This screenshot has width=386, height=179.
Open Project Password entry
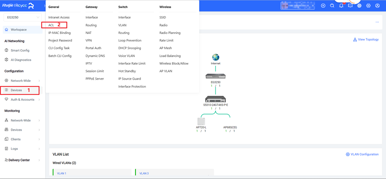click(x=60, y=40)
